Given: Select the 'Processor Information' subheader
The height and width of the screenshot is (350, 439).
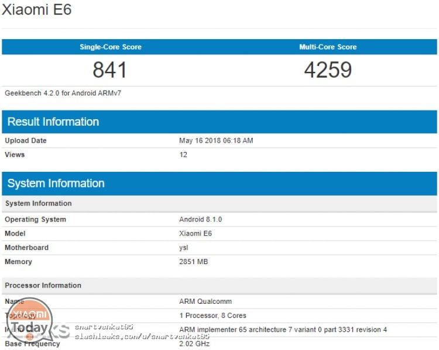Looking at the screenshot, I should (220, 285).
